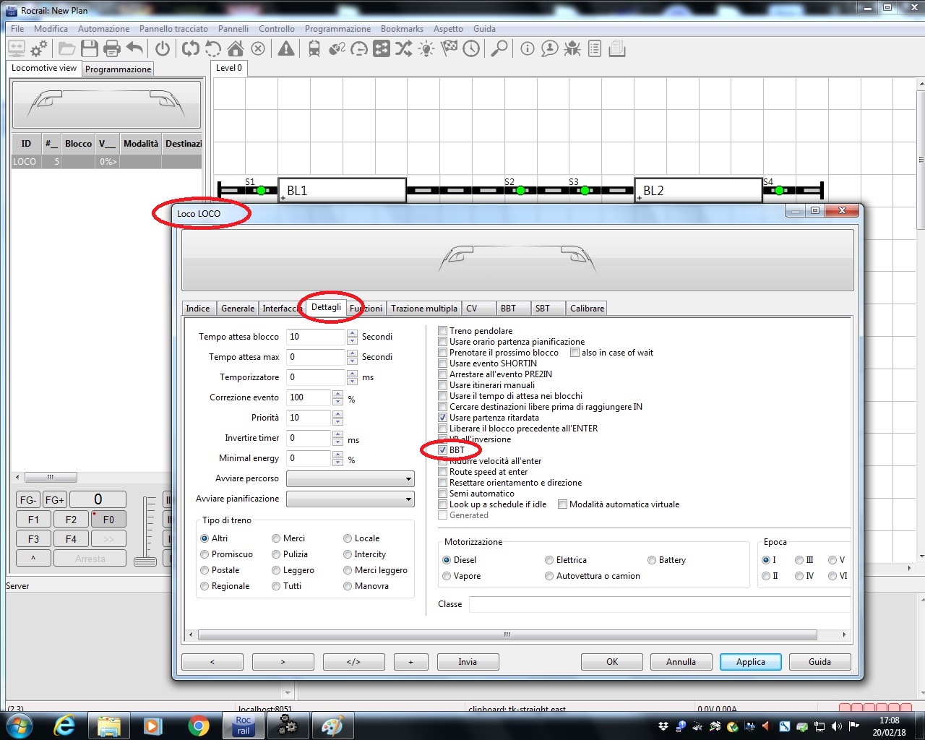Click the Classe text input field
The height and width of the screenshot is (740, 925).
click(x=659, y=604)
